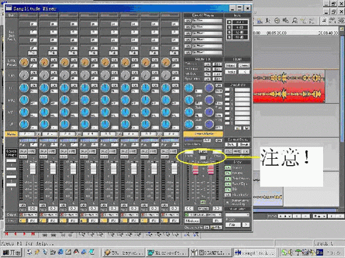This screenshot has height=258, width=345.
Task: Solo mixer channel 8
Action: coord(164,151)
